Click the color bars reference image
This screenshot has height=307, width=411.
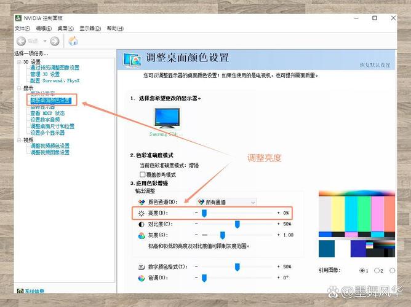357,224
